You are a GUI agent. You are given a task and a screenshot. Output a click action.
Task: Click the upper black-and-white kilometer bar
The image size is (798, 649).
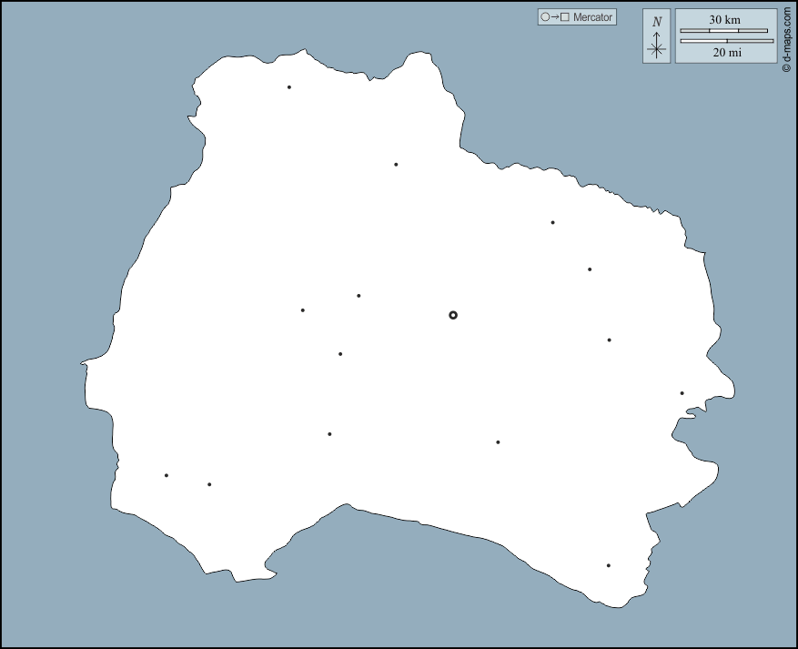[x=724, y=31]
